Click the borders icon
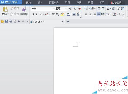The height and width of the screenshot is (94, 128). pos(121,14)
